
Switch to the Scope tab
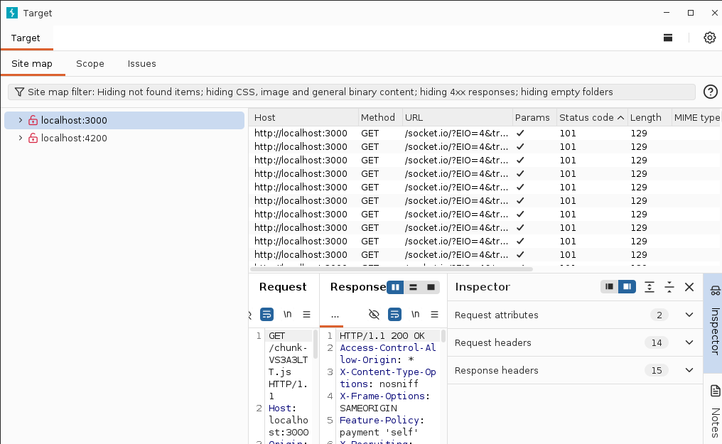click(90, 64)
